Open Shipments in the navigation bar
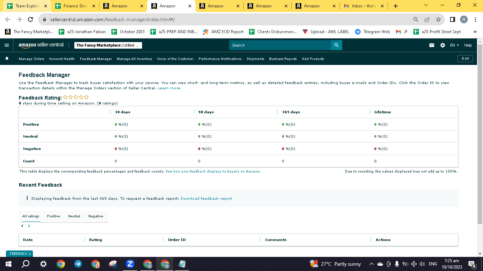This screenshot has width=483, height=271. click(x=255, y=59)
